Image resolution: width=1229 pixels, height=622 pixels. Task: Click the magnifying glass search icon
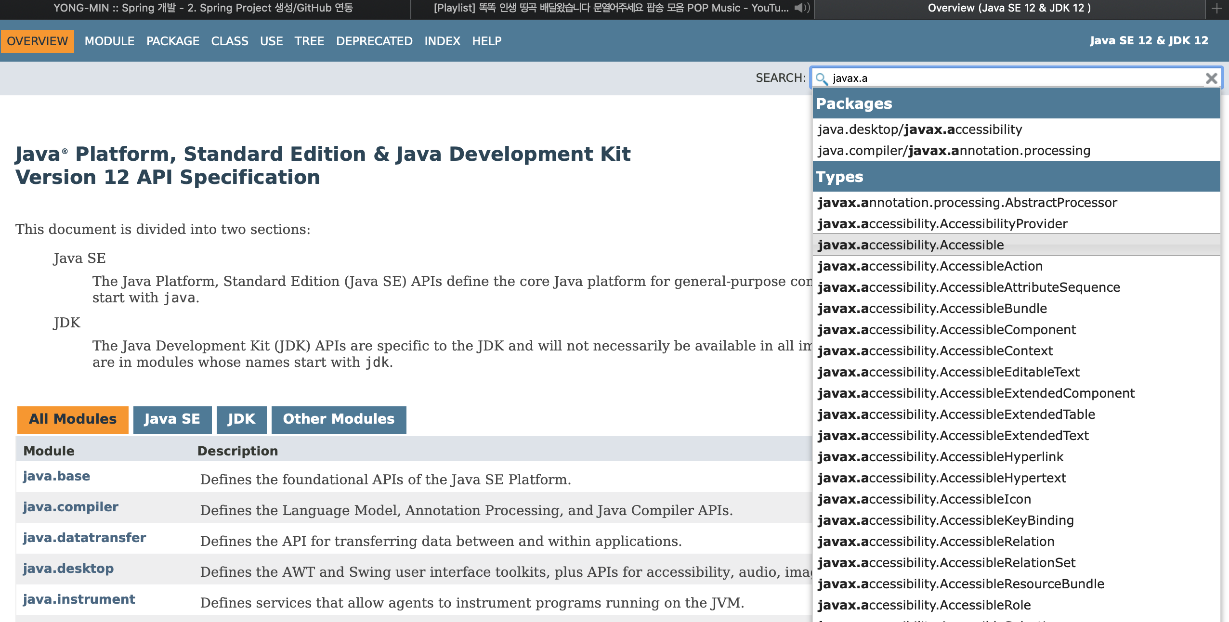tap(822, 78)
